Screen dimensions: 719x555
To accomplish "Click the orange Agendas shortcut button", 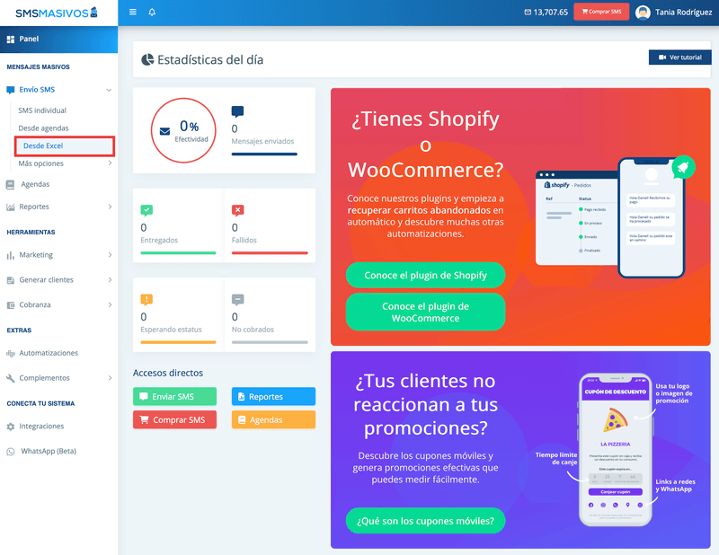I will (x=273, y=419).
